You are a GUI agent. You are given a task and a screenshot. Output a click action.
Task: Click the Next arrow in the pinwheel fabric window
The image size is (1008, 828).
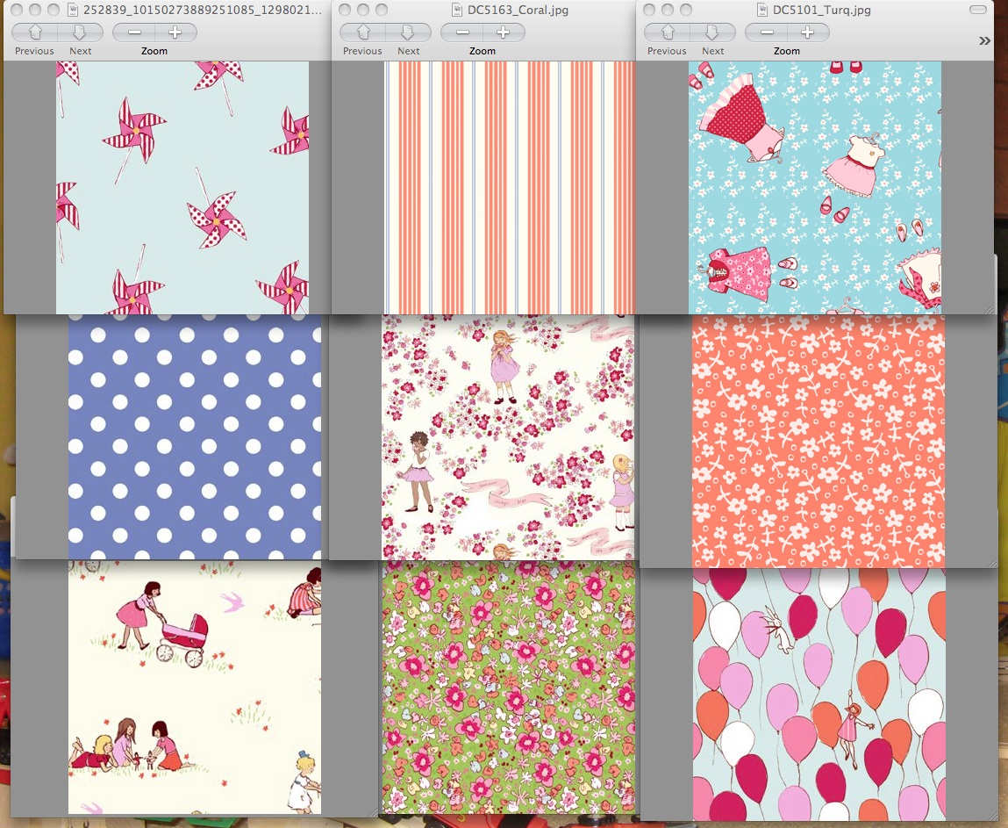pos(80,32)
